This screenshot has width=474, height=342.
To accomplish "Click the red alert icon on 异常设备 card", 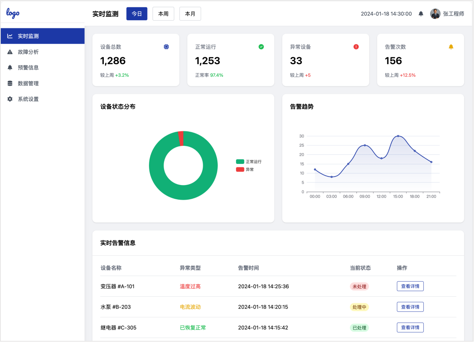I will (x=356, y=47).
